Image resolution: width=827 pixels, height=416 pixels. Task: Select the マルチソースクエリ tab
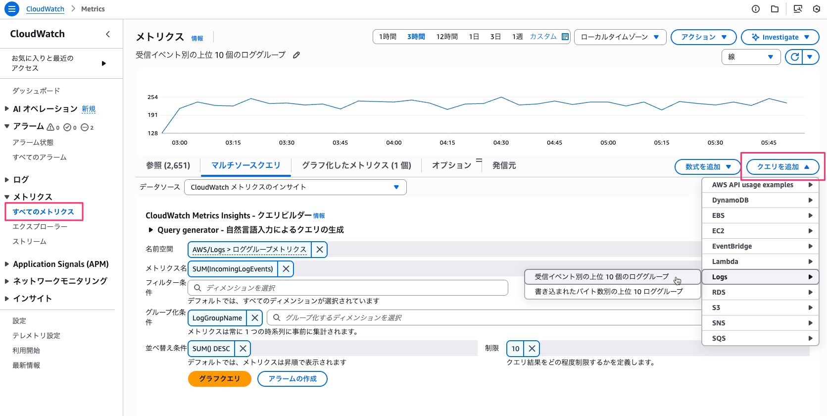tap(246, 165)
